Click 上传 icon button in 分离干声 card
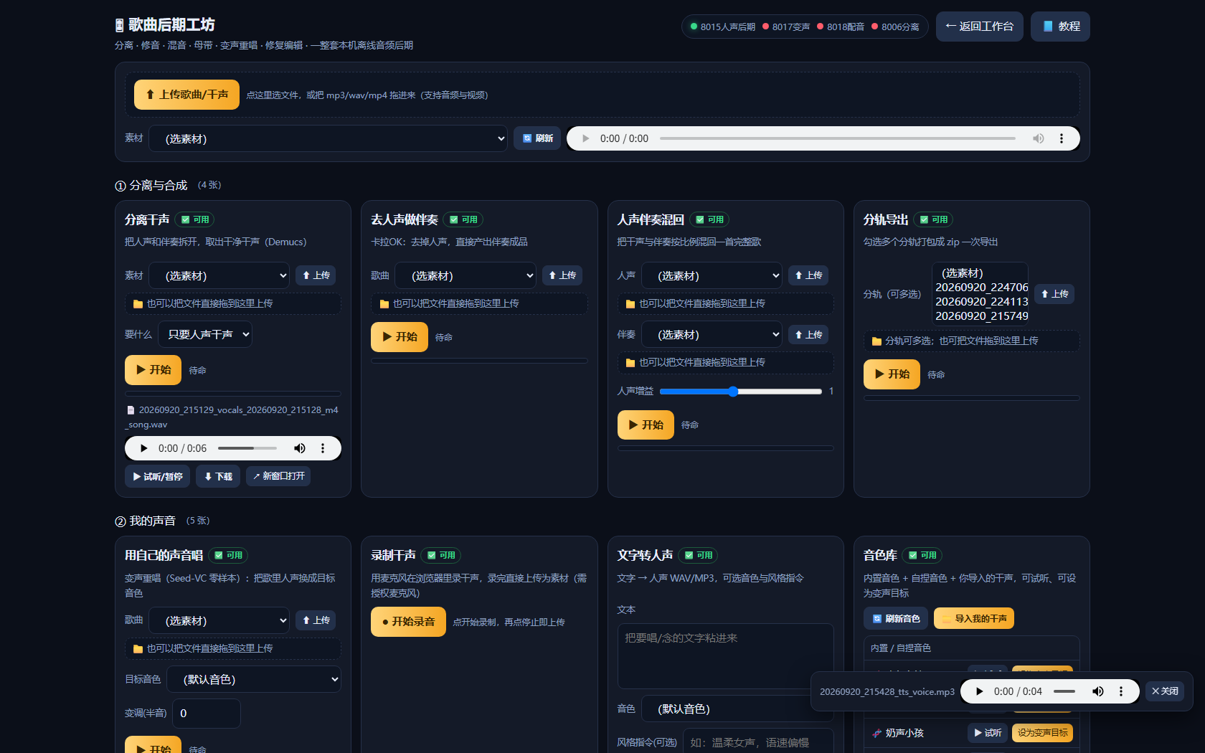1205x753 pixels. coord(316,275)
